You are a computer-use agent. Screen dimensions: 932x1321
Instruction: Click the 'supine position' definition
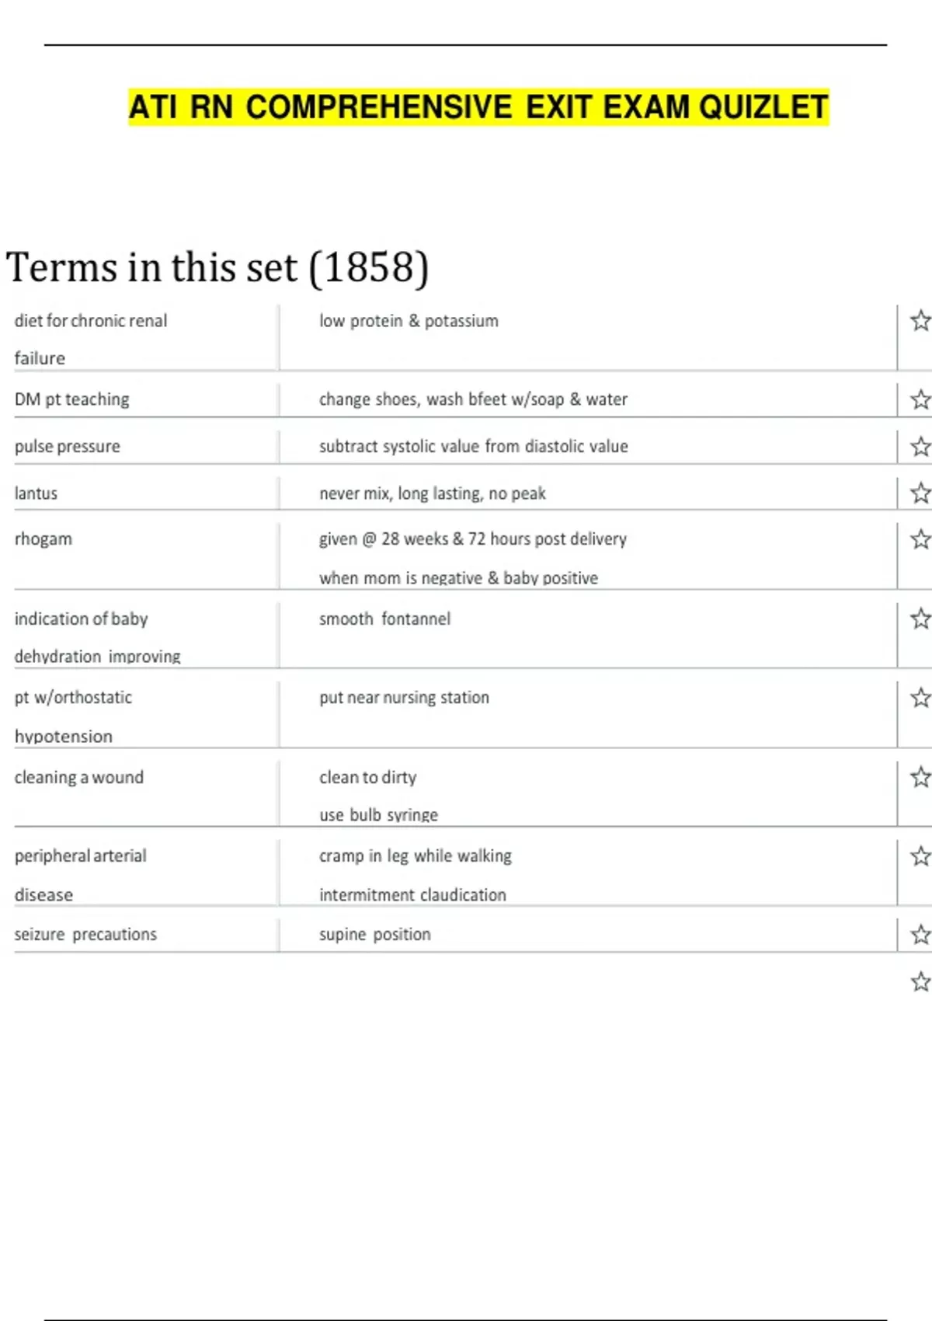point(374,935)
